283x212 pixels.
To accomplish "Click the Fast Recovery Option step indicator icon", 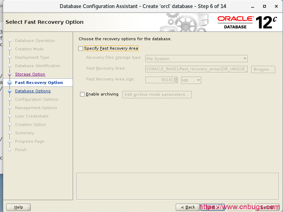I will pyautogui.click(x=10, y=83).
